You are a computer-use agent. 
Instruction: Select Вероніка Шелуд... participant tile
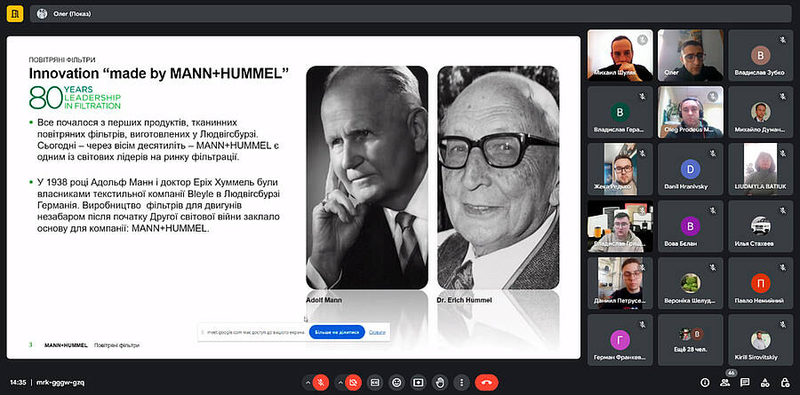tap(691, 283)
